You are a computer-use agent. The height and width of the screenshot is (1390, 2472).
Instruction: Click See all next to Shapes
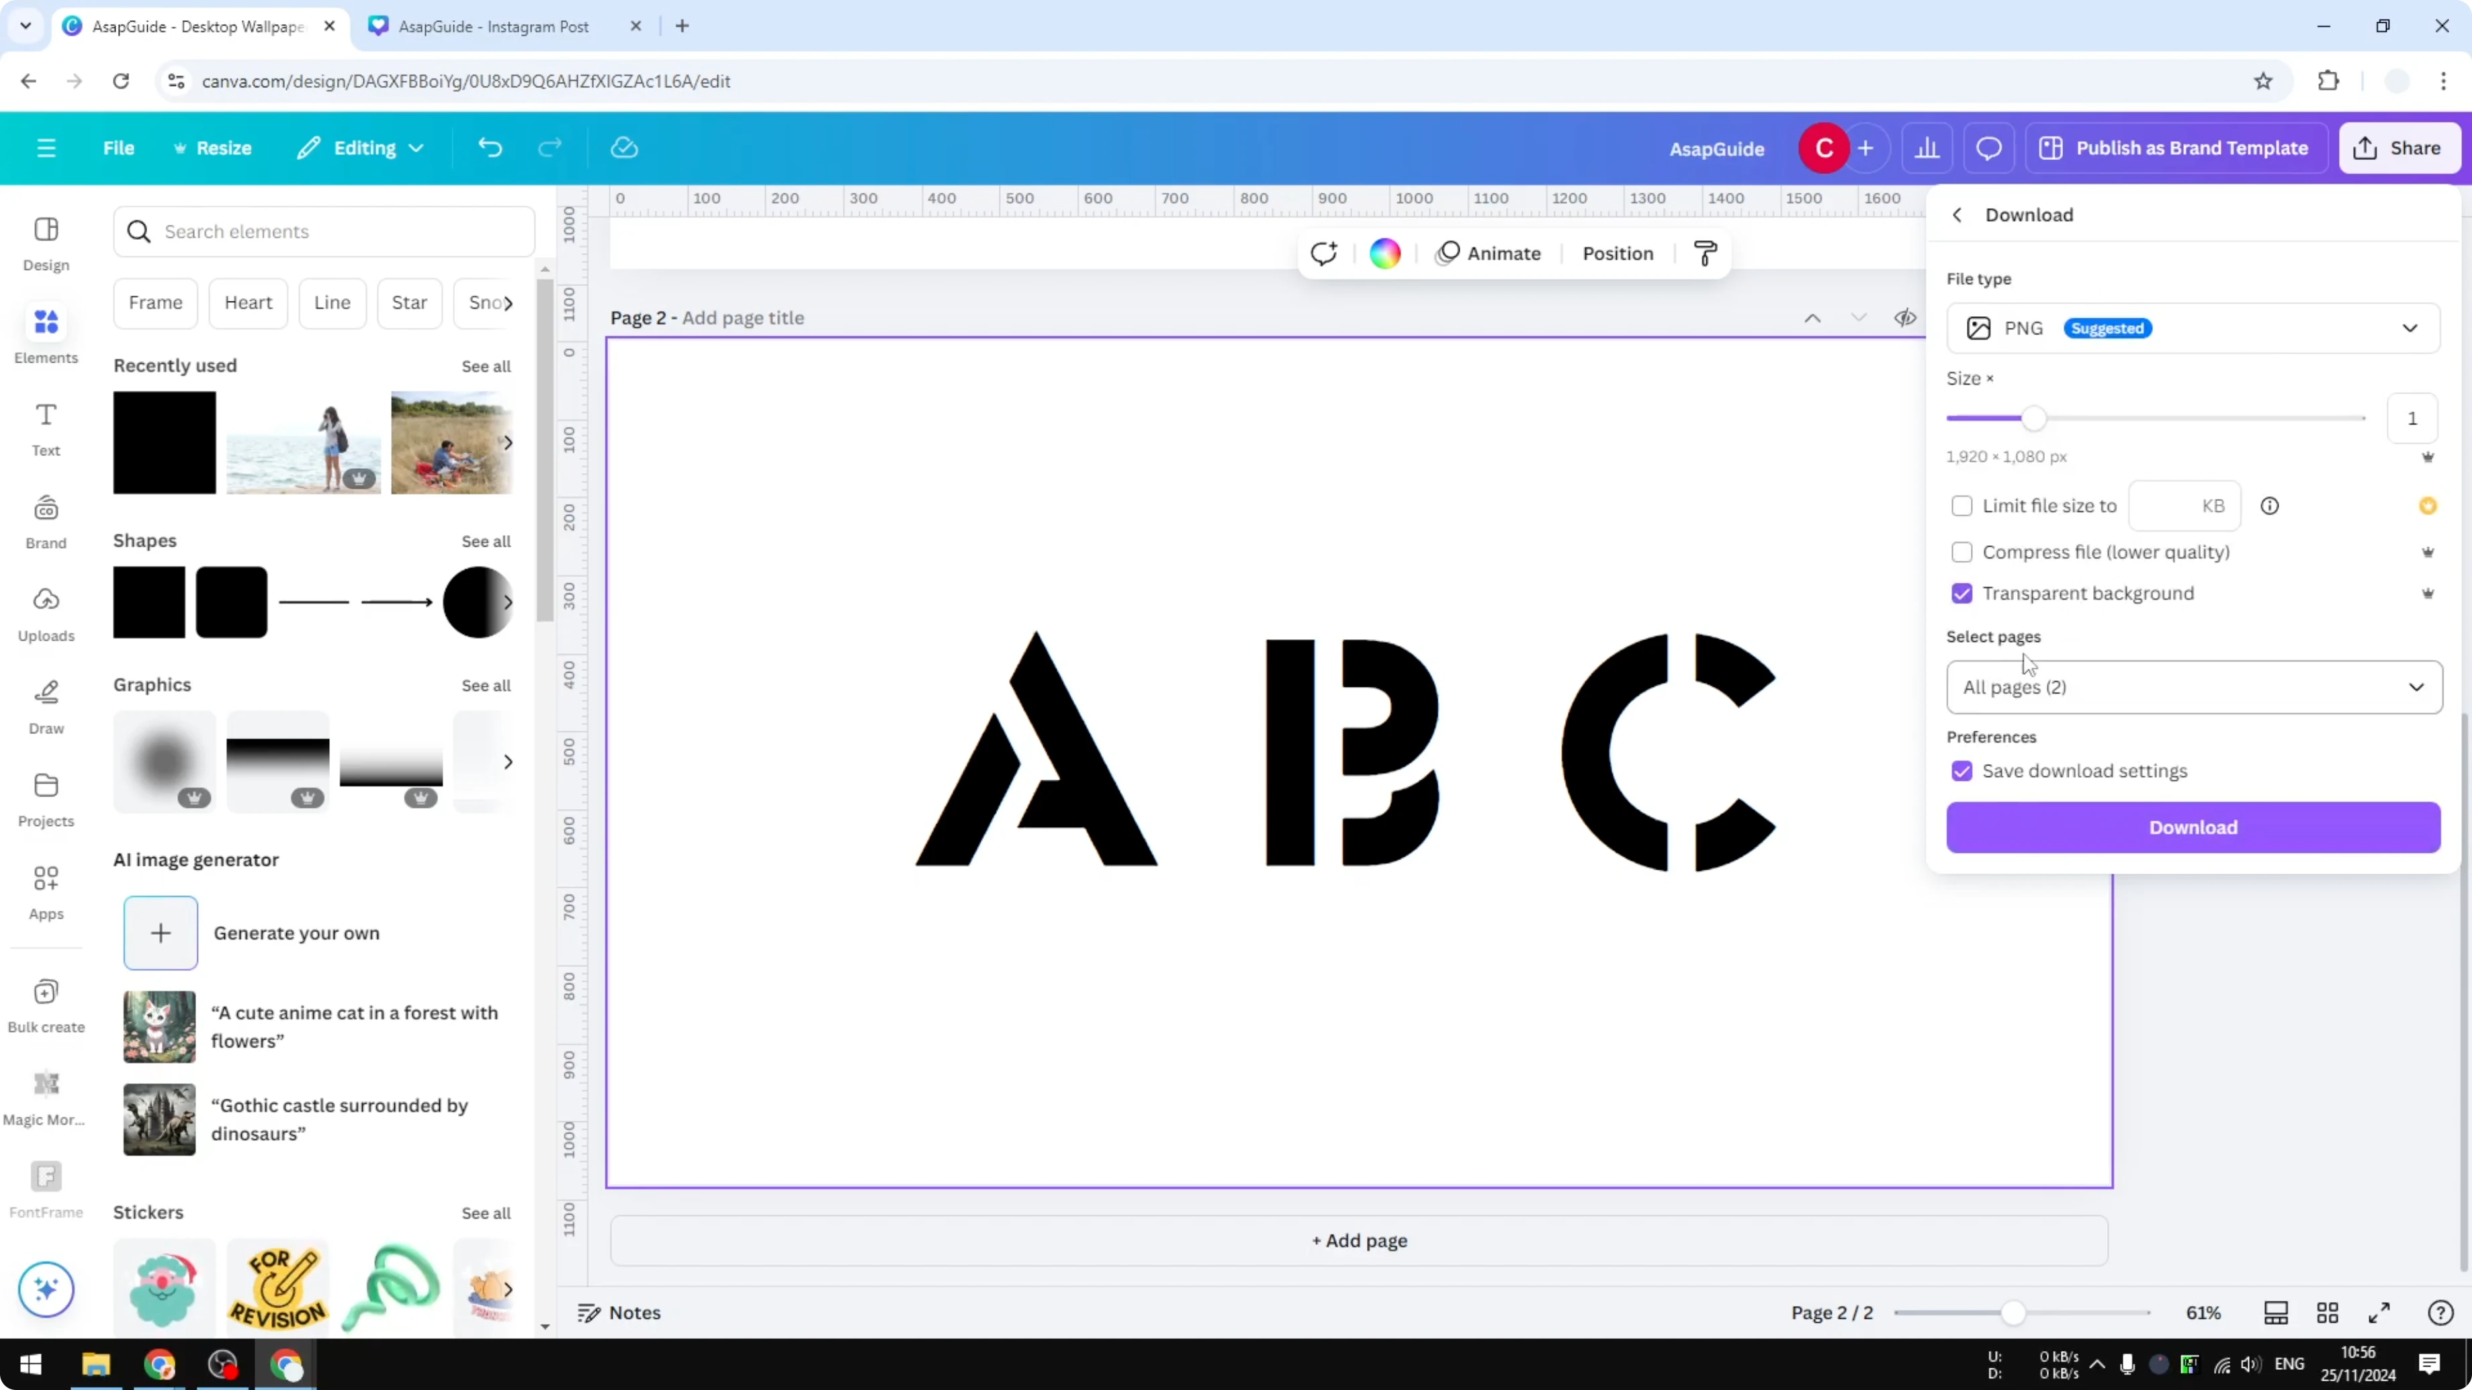coord(486,540)
